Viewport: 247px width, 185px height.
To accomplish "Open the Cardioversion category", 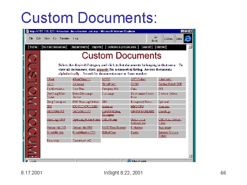I will pos(56,89).
